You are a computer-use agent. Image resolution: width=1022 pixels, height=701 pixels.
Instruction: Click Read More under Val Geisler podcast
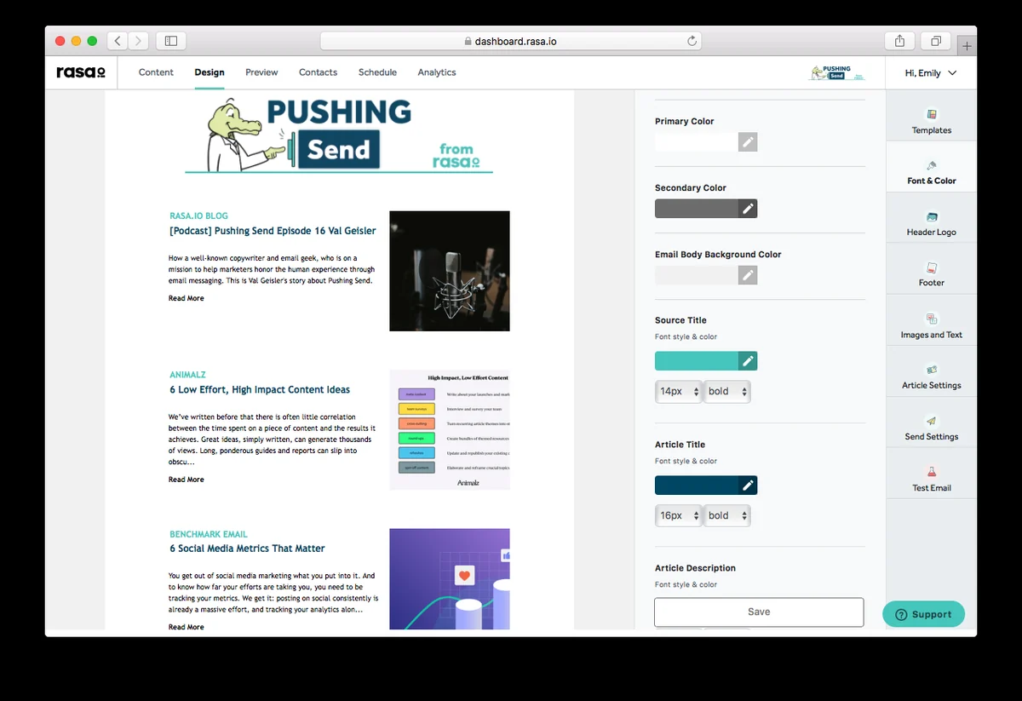pyautogui.click(x=187, y=298)
